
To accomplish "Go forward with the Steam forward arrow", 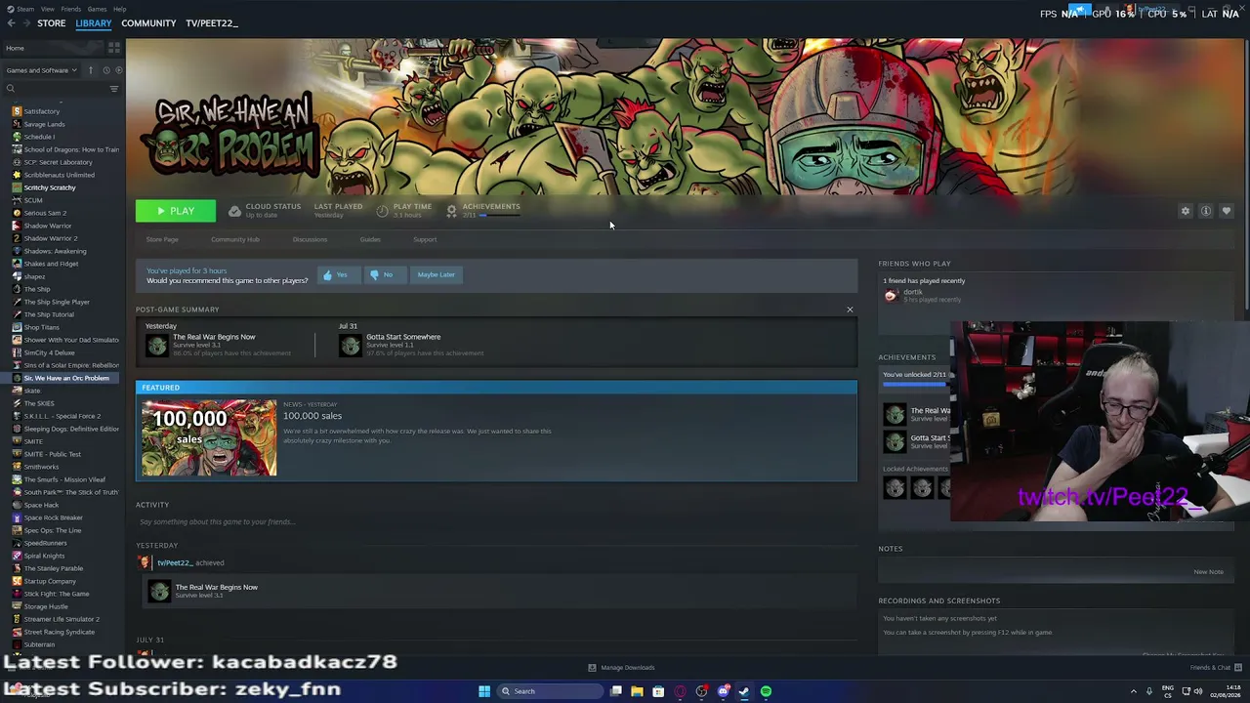I will pos(26,22).
